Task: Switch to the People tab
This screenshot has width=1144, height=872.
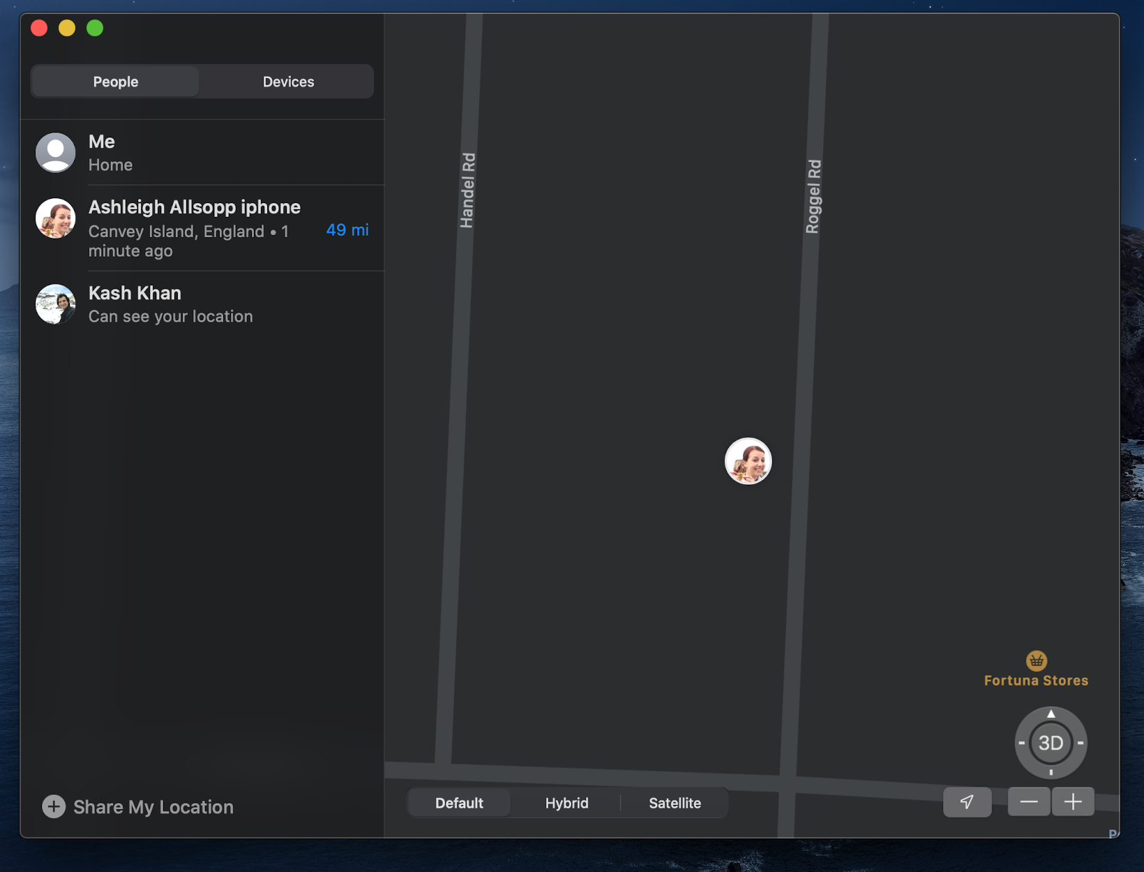Action: point(116,82)
